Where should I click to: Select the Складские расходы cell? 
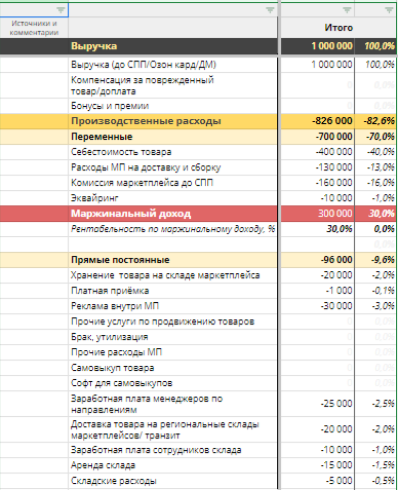click(x=113, y=481)
